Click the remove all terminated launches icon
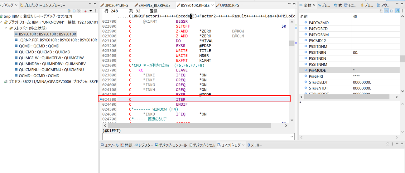The height and width of the screenshot is (173, 405). point(79,11)
